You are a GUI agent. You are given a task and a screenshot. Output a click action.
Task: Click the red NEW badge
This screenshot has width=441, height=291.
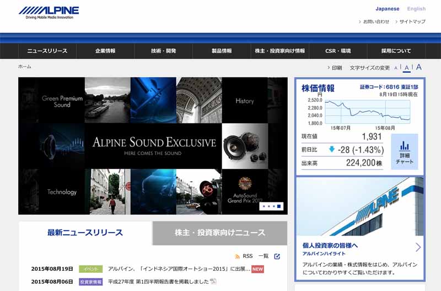pyautogui.click(x=257, y=269)
